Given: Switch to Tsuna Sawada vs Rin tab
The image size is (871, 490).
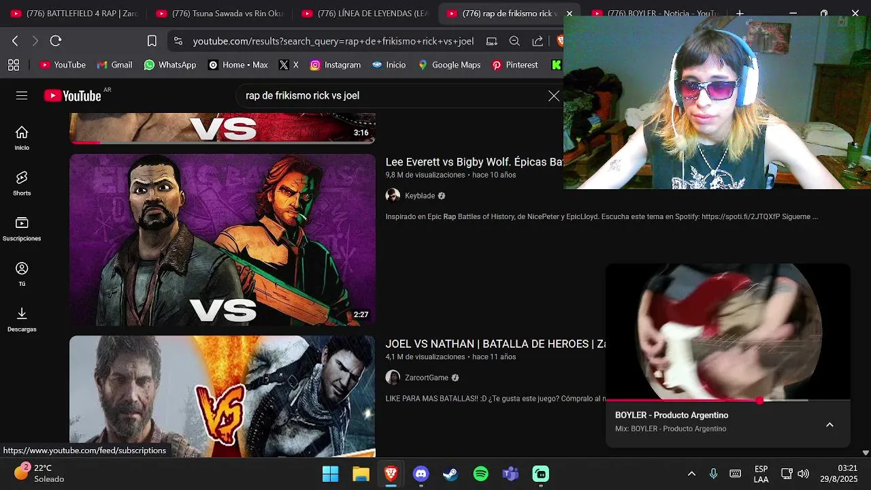Looking at the screenshot, I should click(220, 14).
